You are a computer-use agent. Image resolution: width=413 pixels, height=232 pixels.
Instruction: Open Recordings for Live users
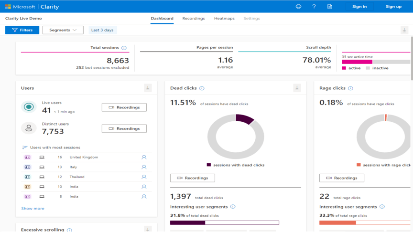124,107
